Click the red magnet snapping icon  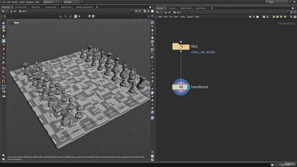pos(4,81)
